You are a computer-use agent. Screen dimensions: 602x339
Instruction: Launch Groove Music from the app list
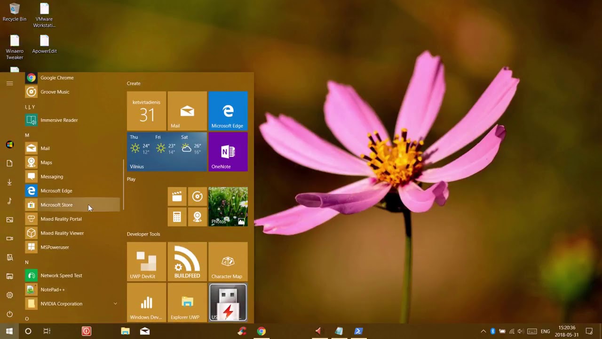tap(73, 92)
